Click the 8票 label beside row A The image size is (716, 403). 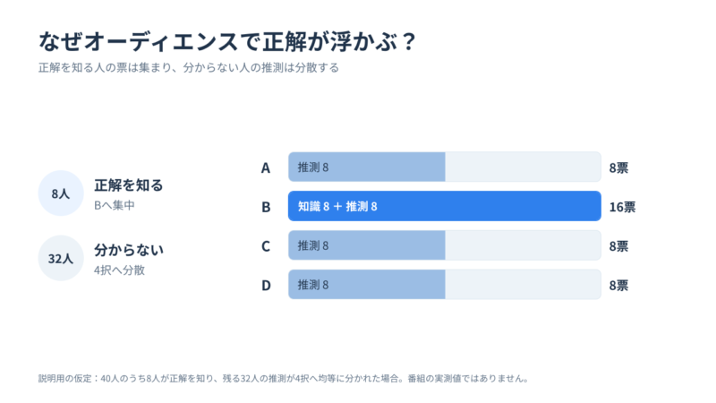[618, 167]
